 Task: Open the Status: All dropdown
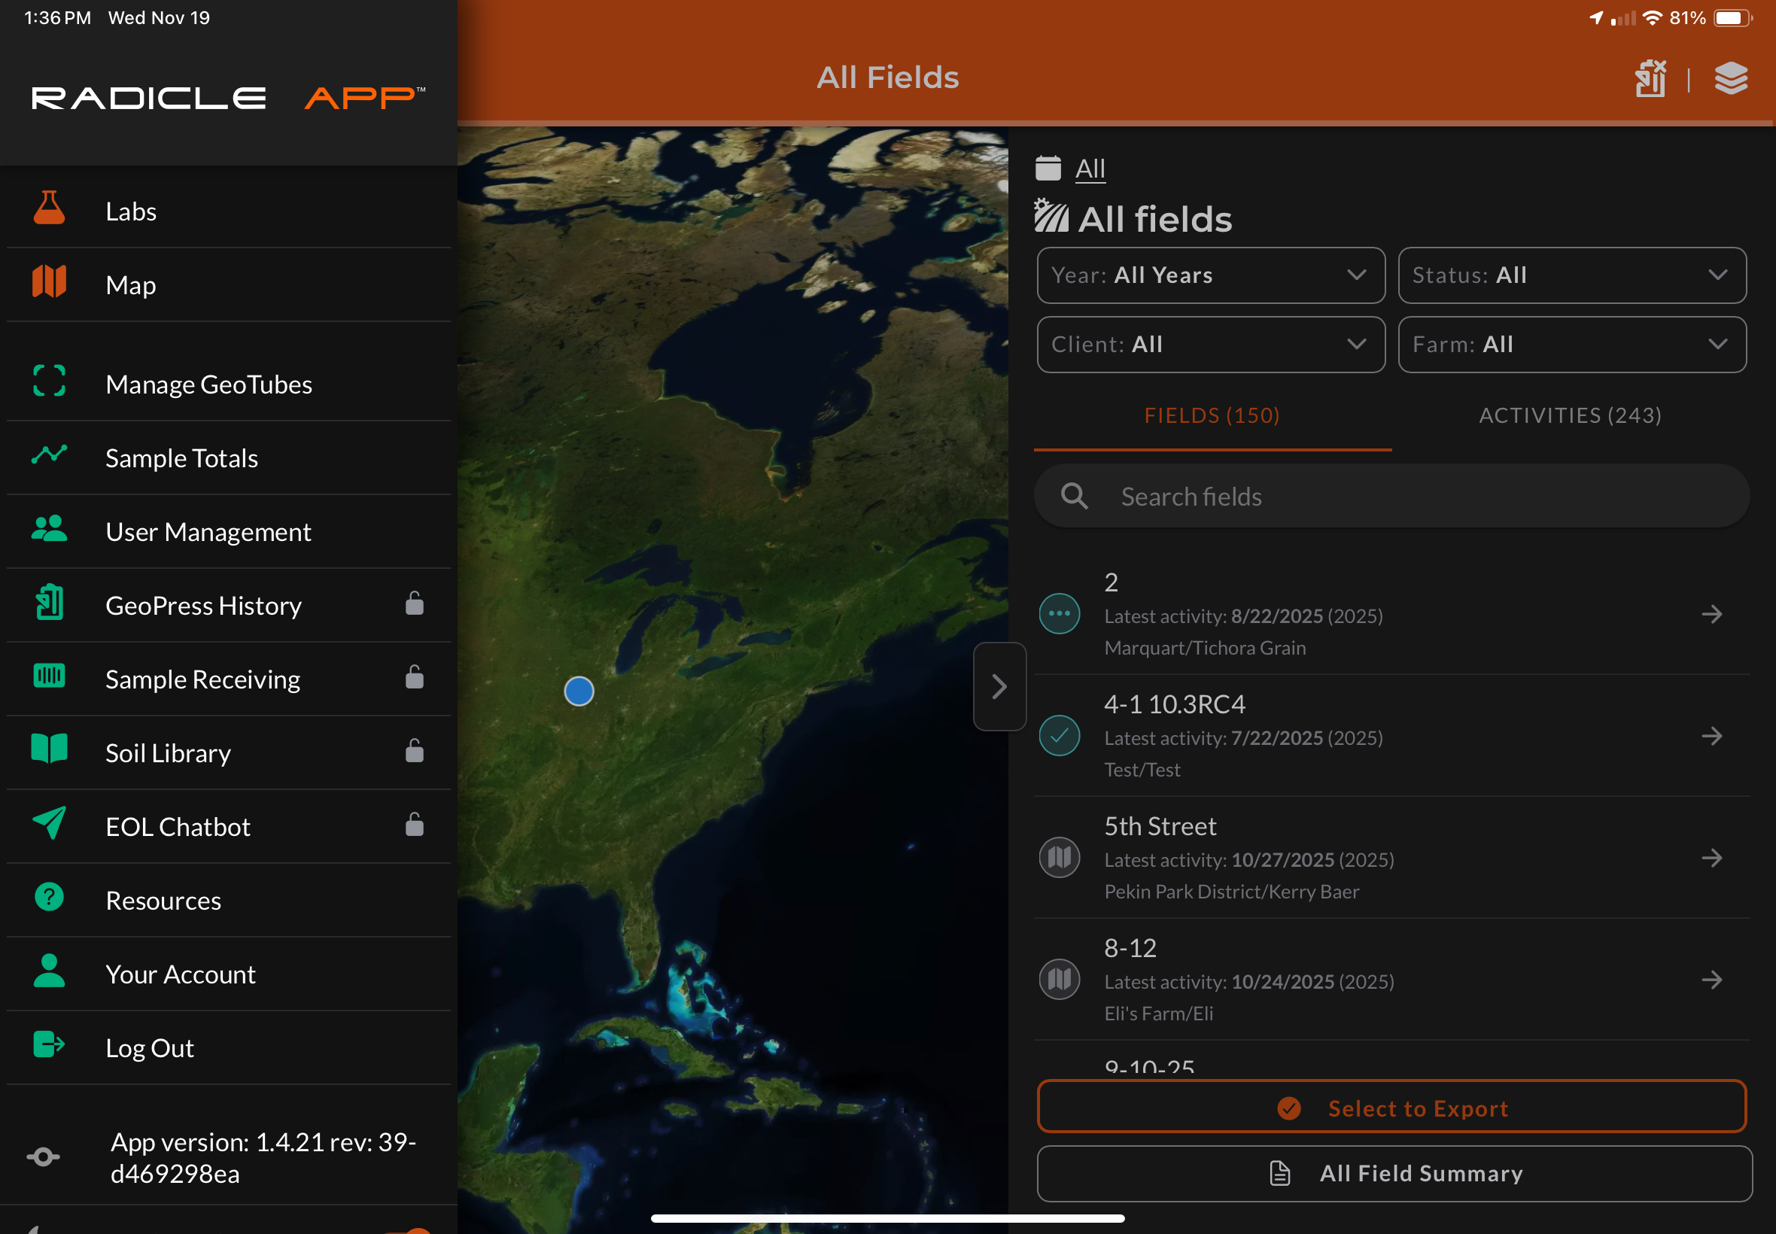1572,275
